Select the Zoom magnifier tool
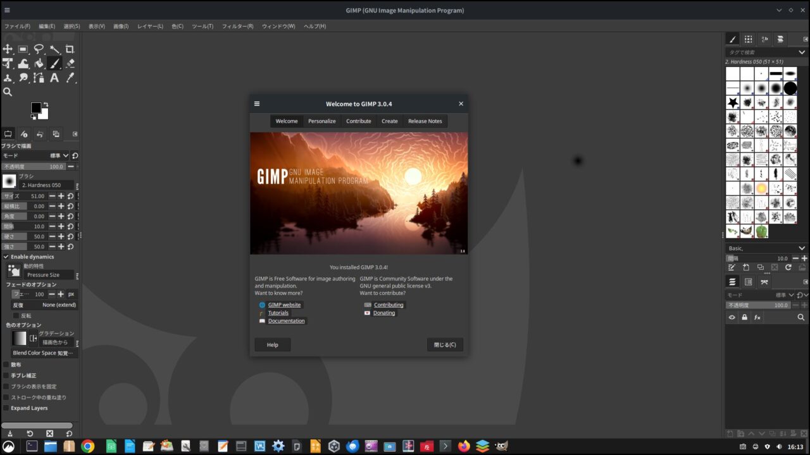 [x=8, y=92]
